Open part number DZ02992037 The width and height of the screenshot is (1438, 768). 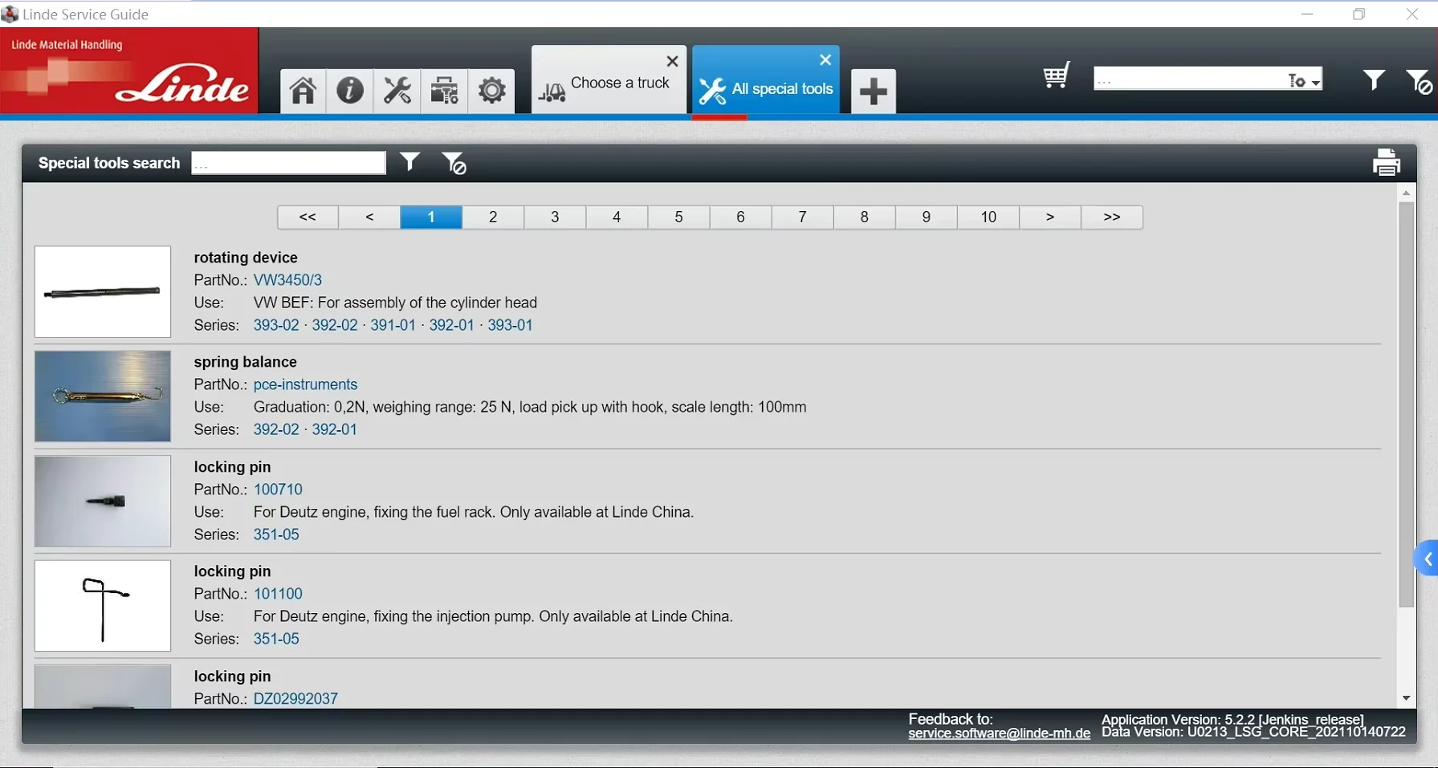(x=295, y=699)
